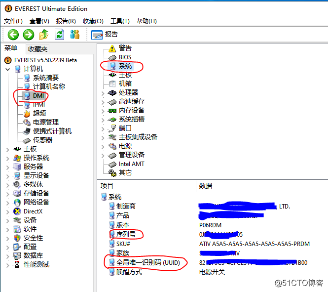Click the 其它 gears icon

coord(112,173)
